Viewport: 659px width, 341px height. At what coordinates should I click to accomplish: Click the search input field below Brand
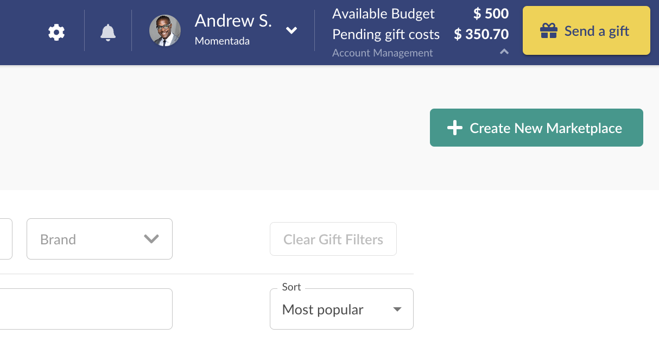[x=86, y=309]
